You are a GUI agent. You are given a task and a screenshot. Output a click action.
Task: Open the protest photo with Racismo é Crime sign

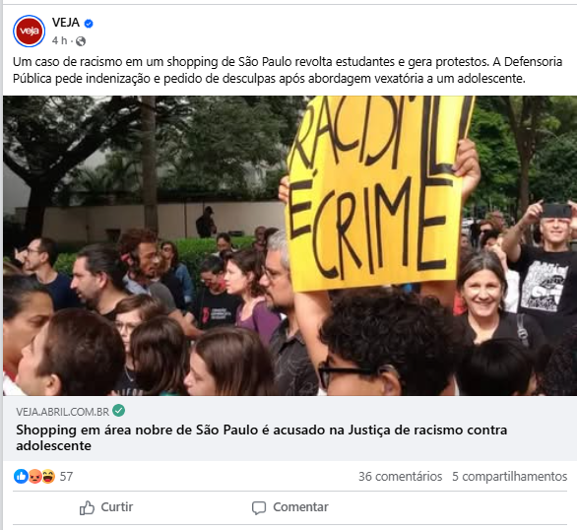pyautogui.click(x=289, y=246)
